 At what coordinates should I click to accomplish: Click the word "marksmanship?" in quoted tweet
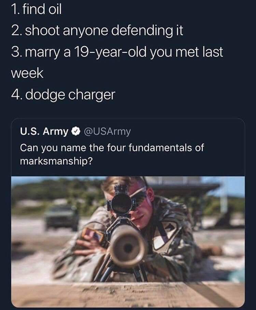point(56,162)
